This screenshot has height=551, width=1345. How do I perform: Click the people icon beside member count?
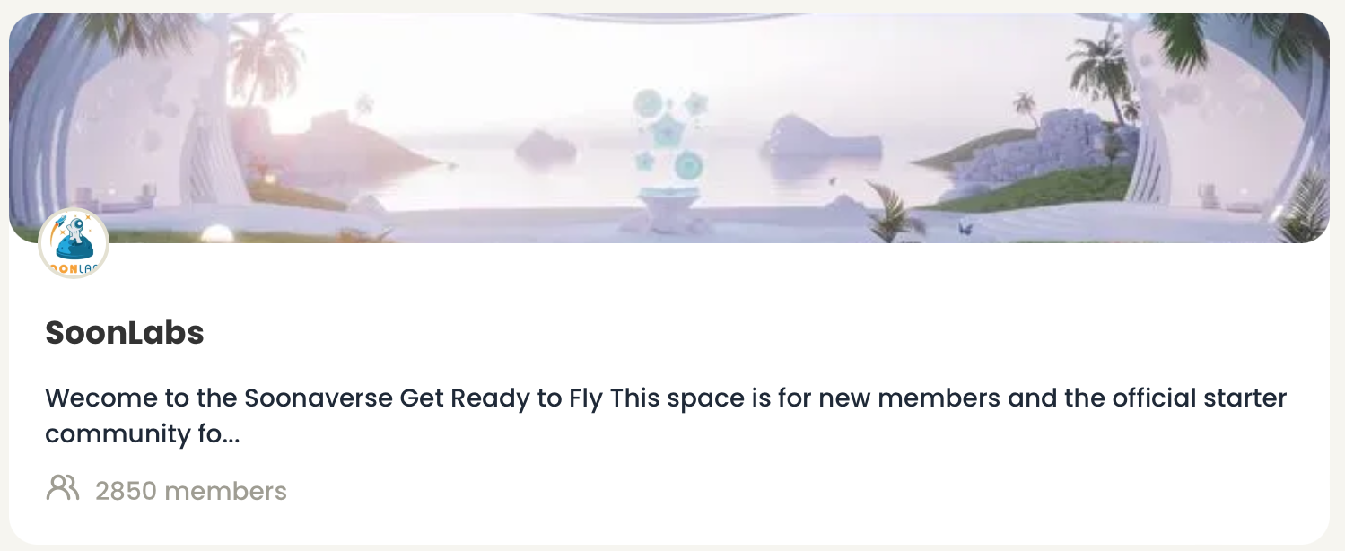pyautogui.click(x=63, y=489)
